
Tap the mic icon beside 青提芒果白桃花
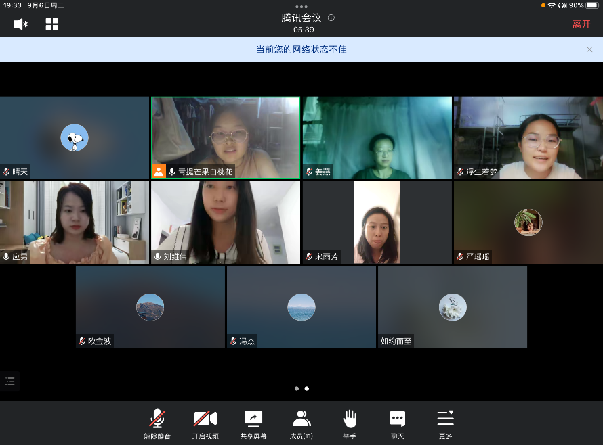pos(172,172)
